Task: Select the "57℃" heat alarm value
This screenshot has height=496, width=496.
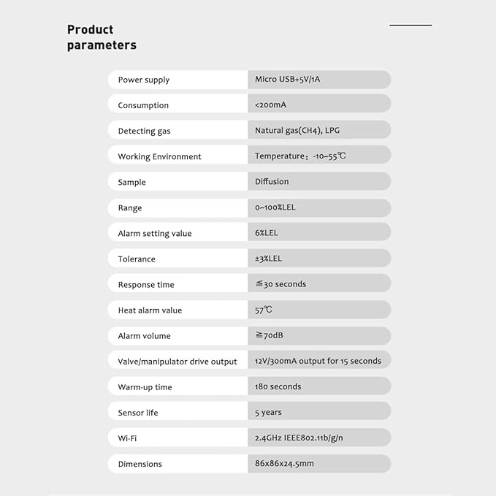Action: pyautogui.click(x=264, y=310)
